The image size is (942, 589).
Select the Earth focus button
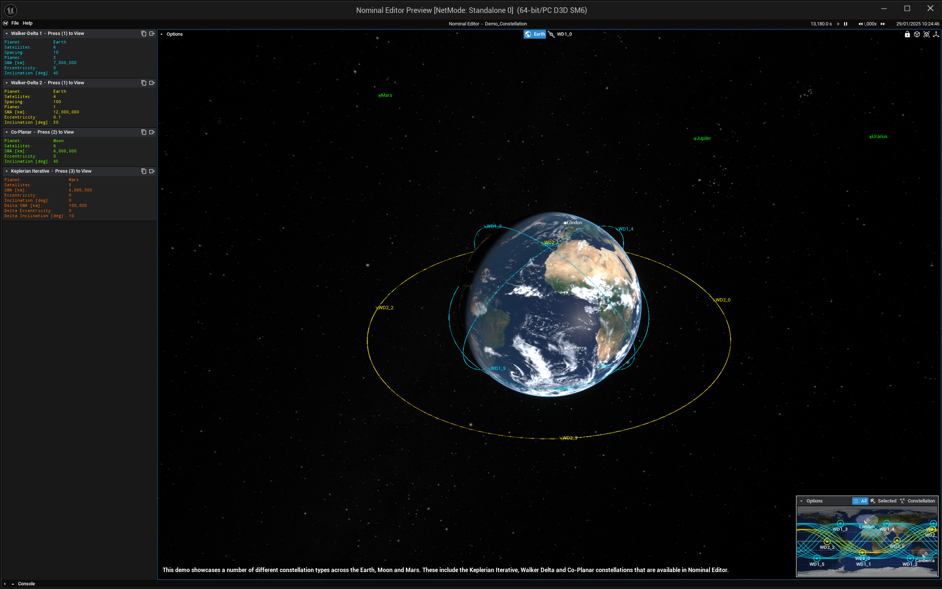(535, 34)
